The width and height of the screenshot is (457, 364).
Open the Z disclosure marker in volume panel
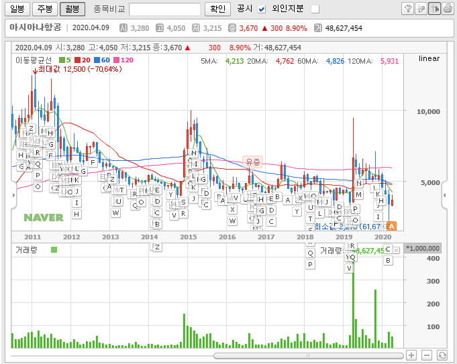tap(158, 247)
